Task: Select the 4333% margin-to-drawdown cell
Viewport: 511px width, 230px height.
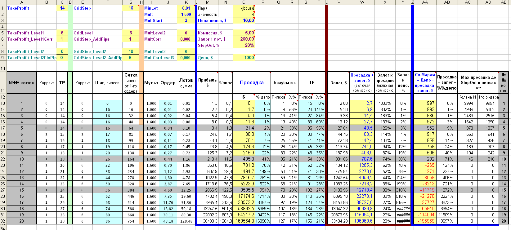Action: point(385,103)
